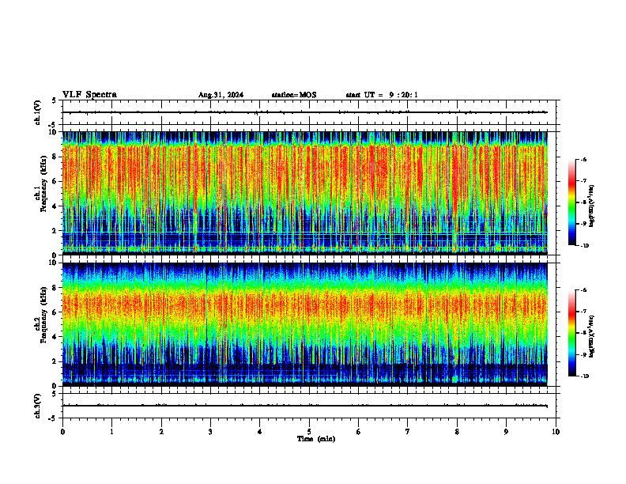Click the ch.3 voltage waveform trace panel

coord(309,406)
